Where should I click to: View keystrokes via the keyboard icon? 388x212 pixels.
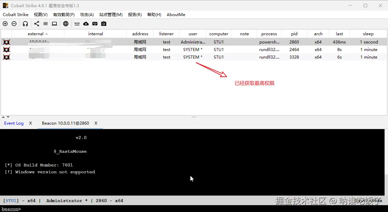click(95, 24)
